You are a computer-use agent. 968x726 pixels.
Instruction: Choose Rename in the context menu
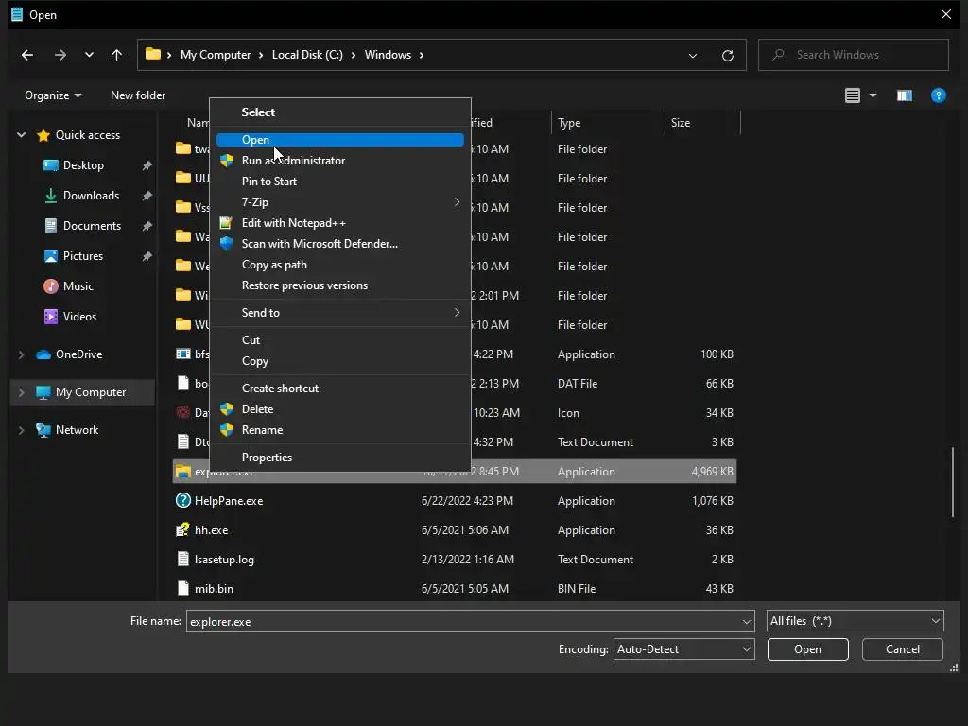(339, 430)
